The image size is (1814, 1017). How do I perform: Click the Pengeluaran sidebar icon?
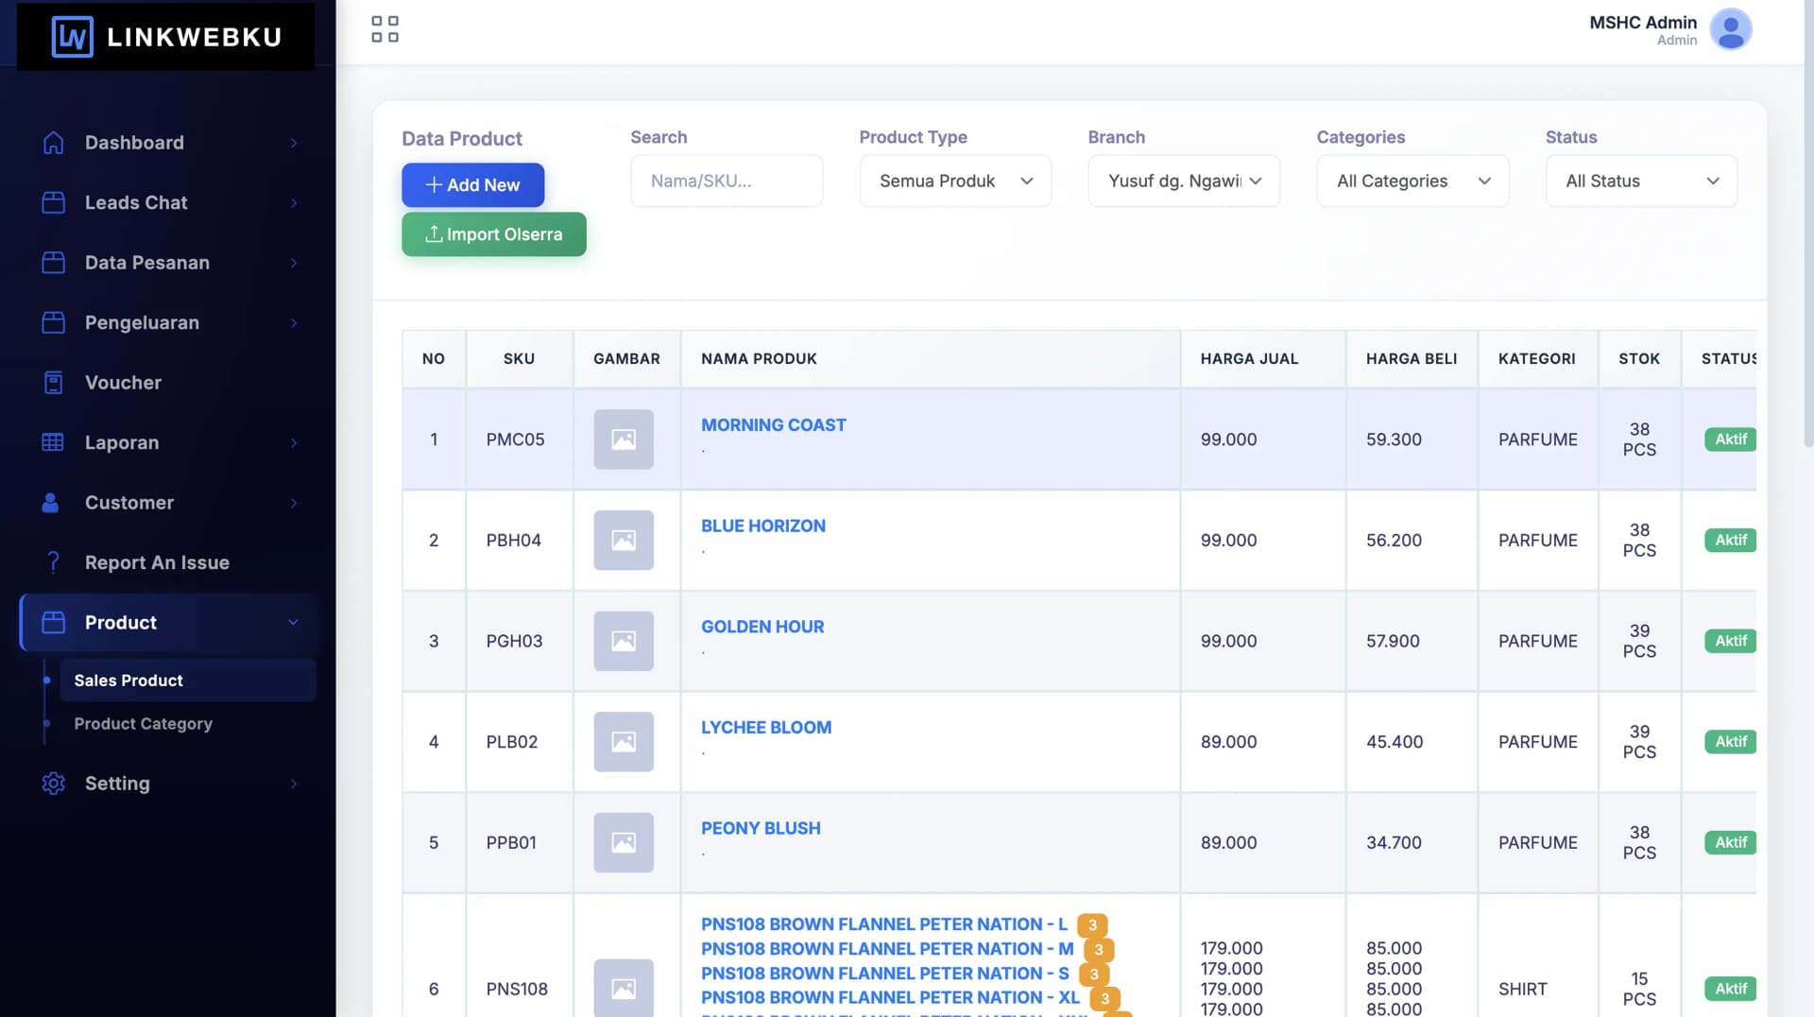coord(54,322)
